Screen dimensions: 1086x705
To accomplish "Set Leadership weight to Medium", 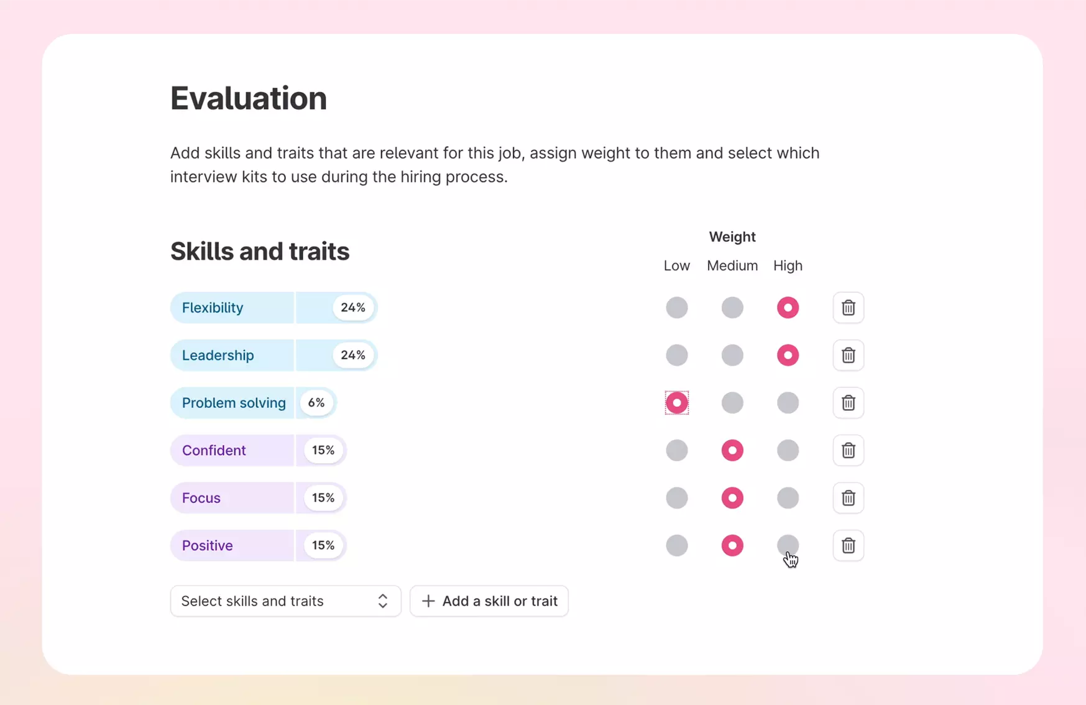I will pos(732,355).
